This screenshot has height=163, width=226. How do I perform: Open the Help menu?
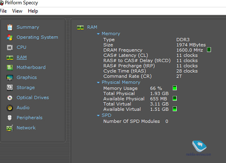click(33, 11)
